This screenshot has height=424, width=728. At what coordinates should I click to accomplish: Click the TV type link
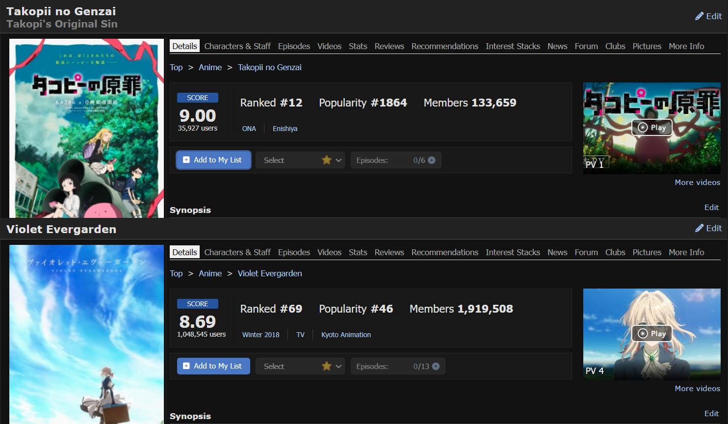(x=301, y=335)
